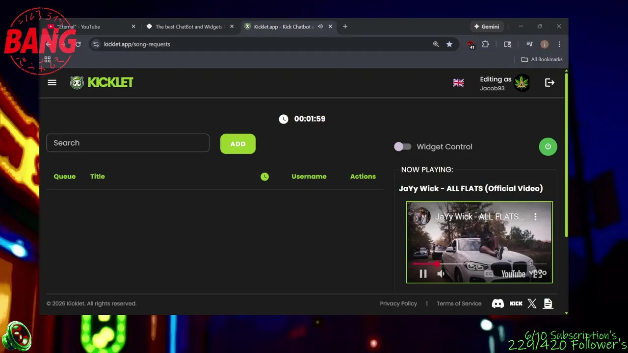Close the Kicklet.app tab
This screenshot has height=353, width=628.
[x=330, y=26]
